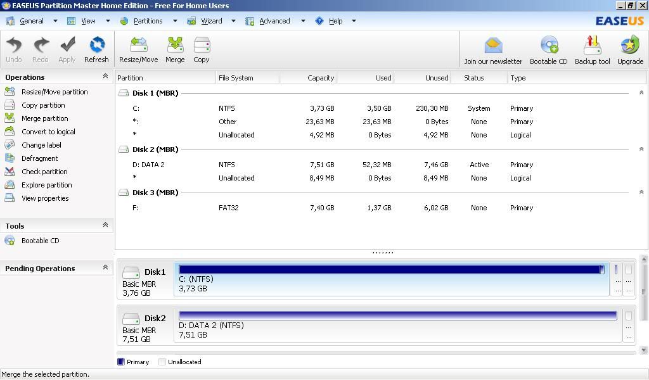Image resolution: width=649 pixels, height=380 pixels.
Task: Sort by Unused column header
Action: point(421,78)
